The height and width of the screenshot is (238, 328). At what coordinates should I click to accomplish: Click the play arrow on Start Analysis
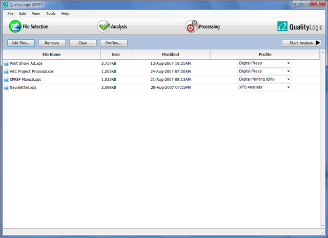[318, 43]
